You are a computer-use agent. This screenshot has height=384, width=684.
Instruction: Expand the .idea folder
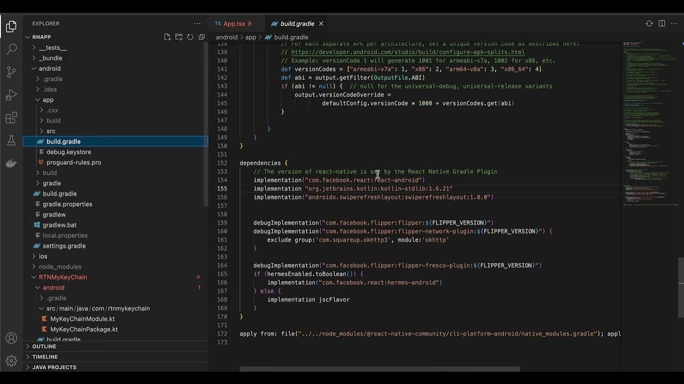tap(49, 89)
